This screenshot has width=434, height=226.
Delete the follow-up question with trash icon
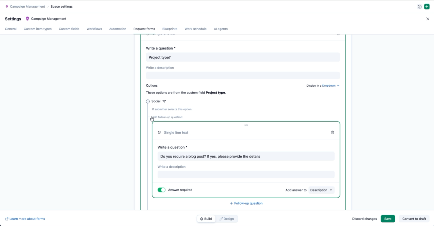pos(333,133)
